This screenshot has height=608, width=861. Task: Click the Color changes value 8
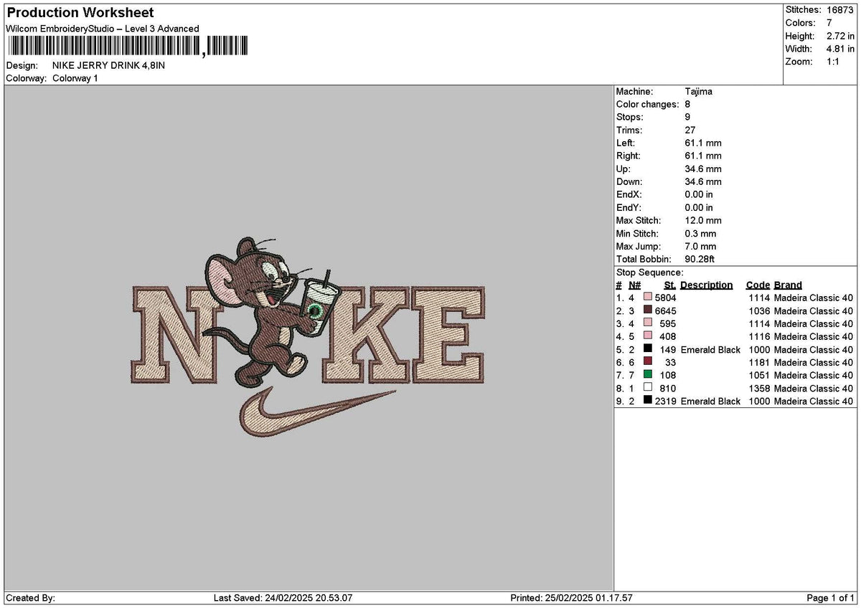(x=688, y=105)
